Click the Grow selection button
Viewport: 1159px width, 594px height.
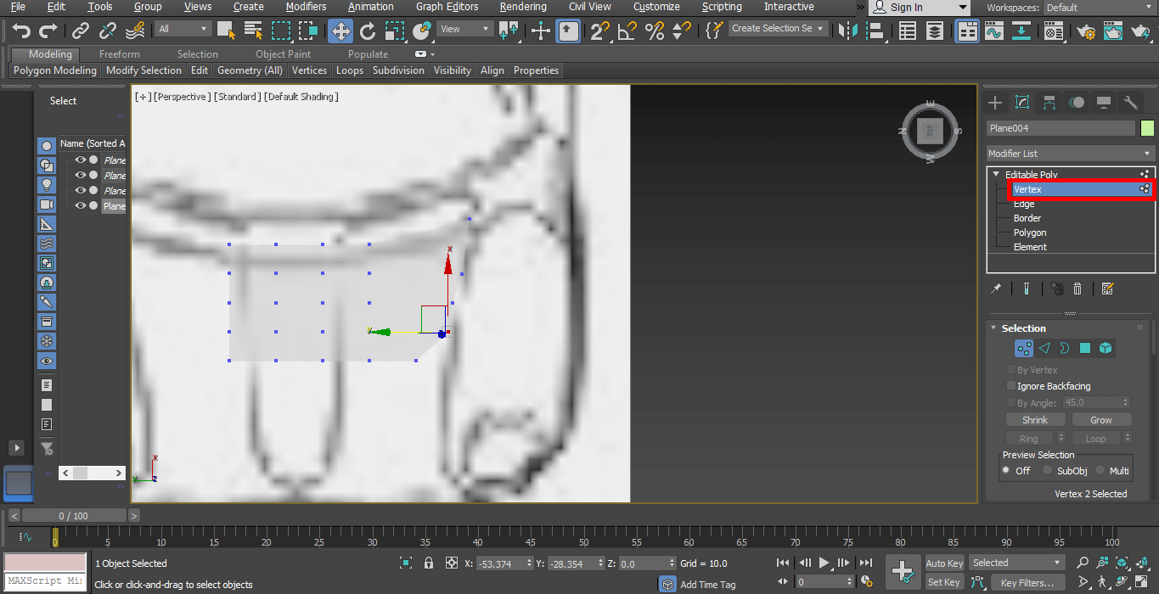[1101, 419]
